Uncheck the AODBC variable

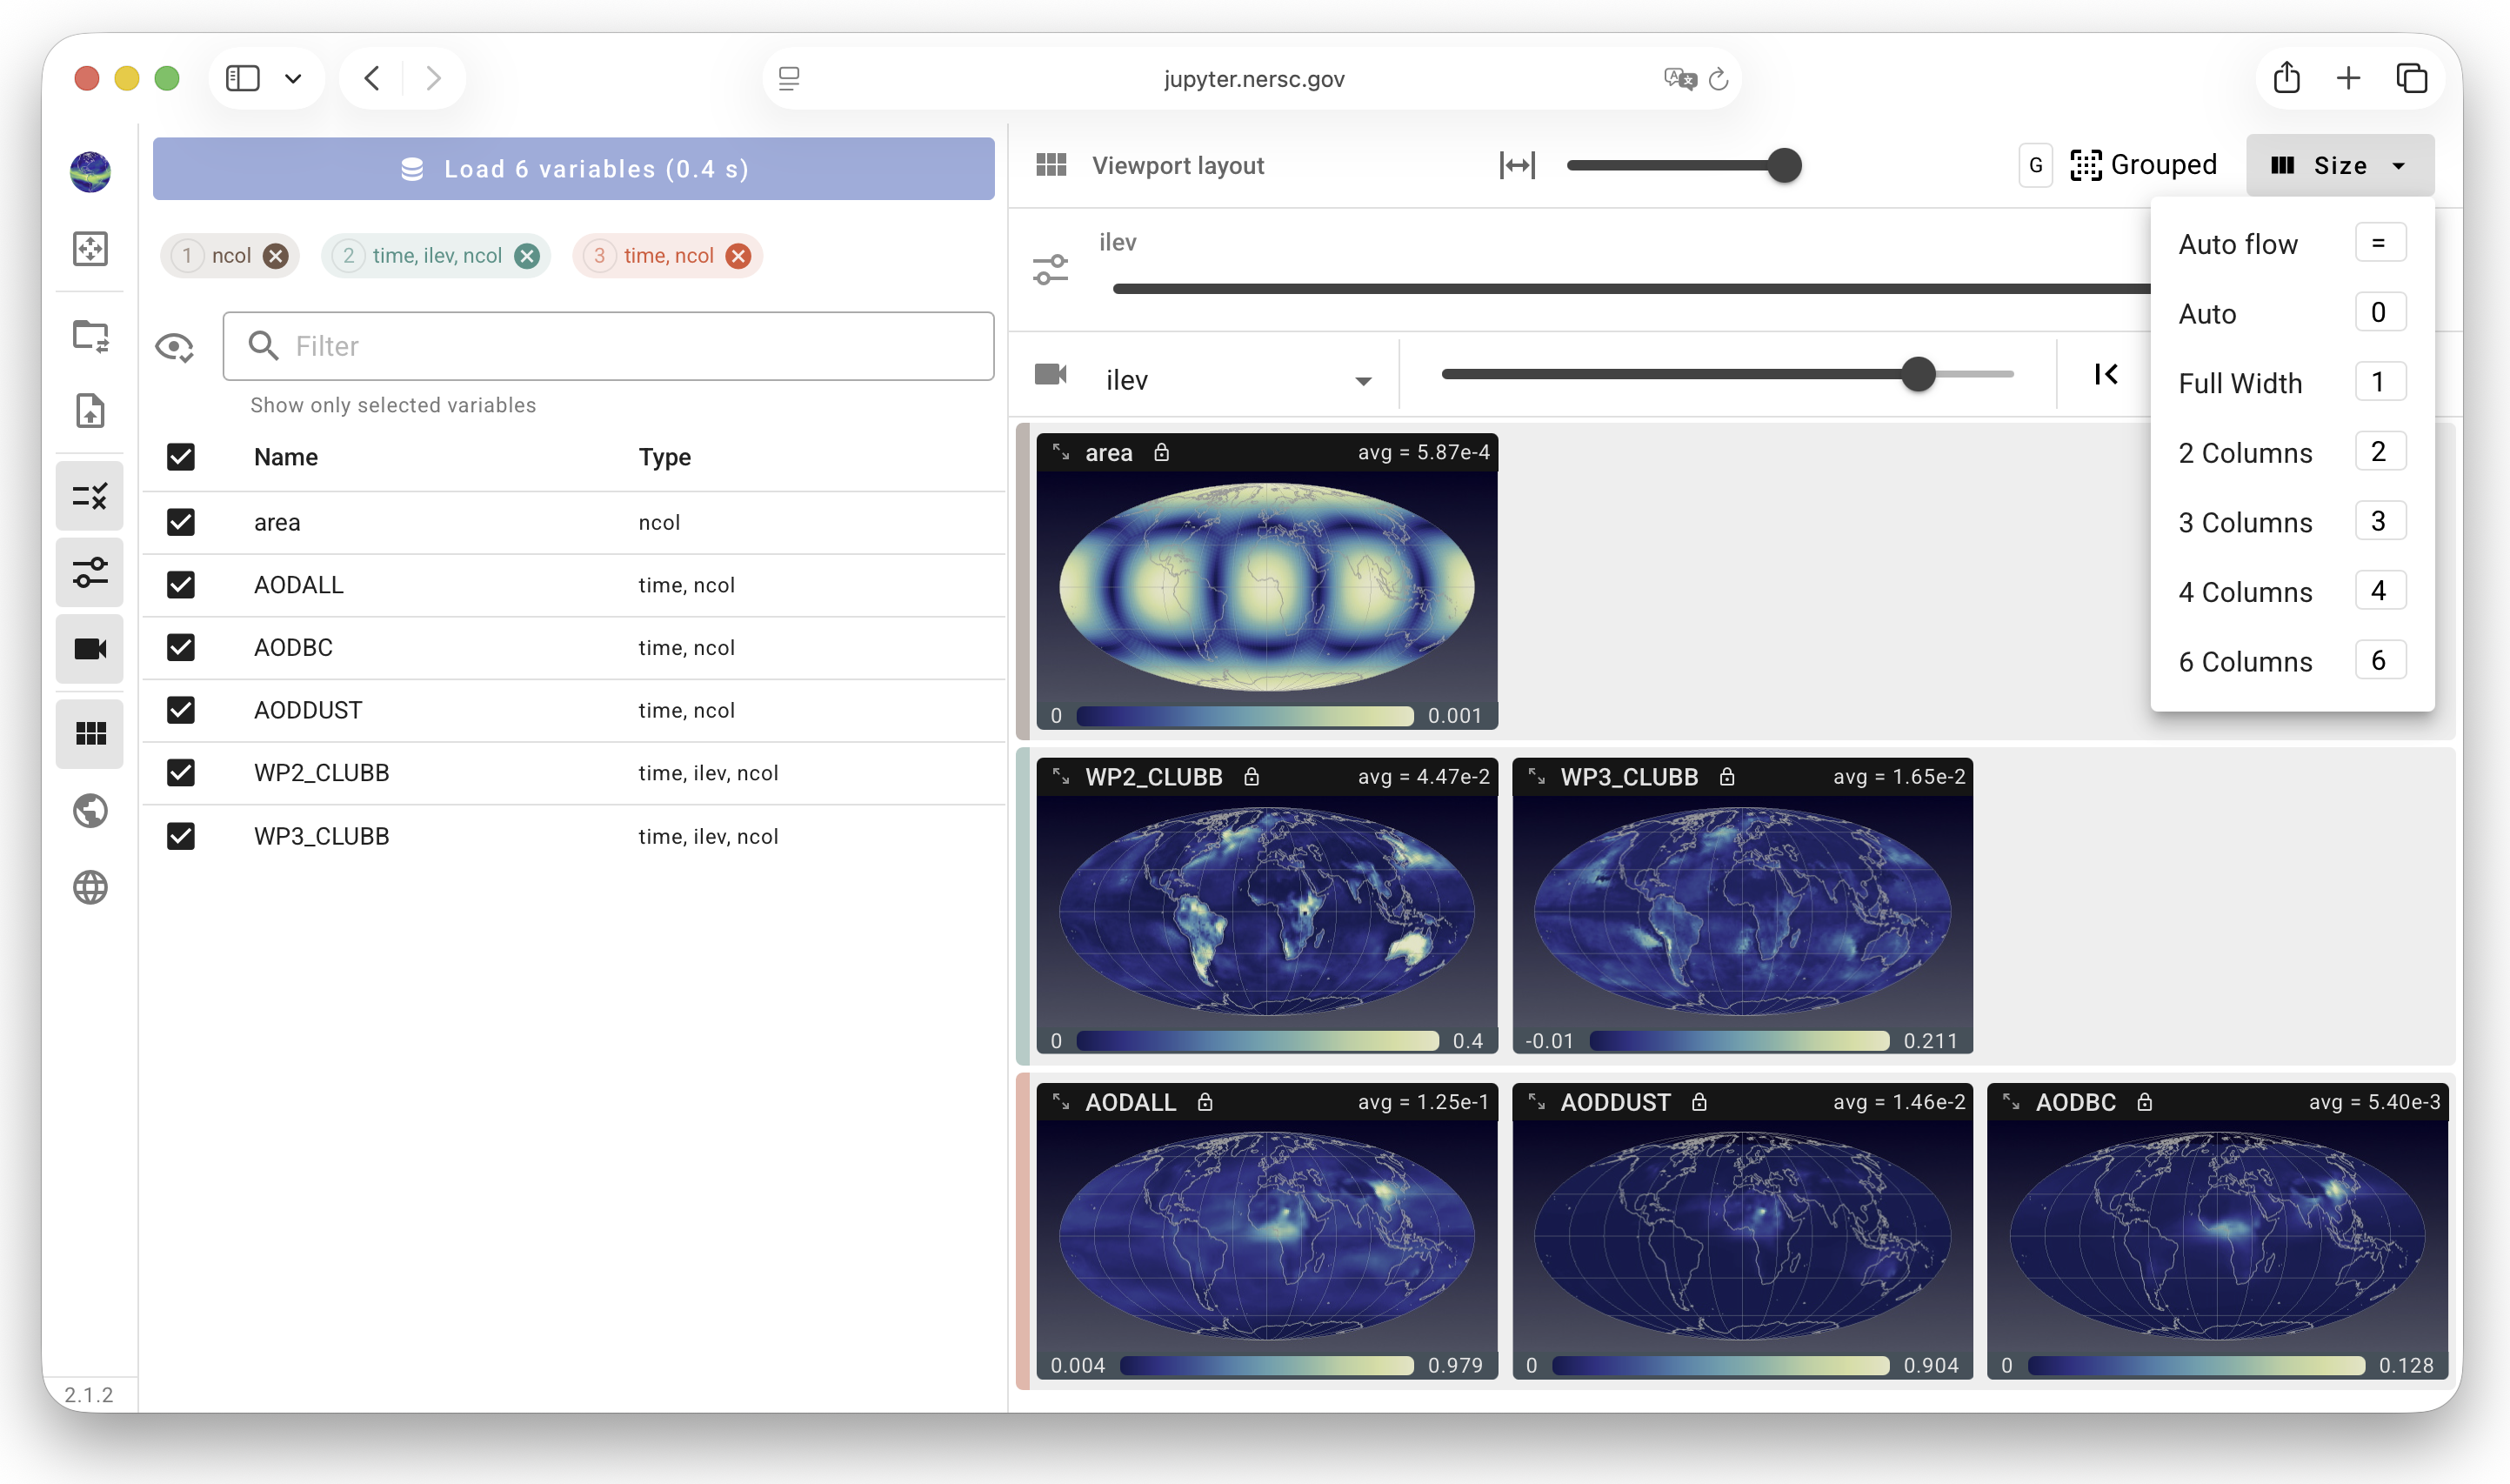(x=181, y=647)
